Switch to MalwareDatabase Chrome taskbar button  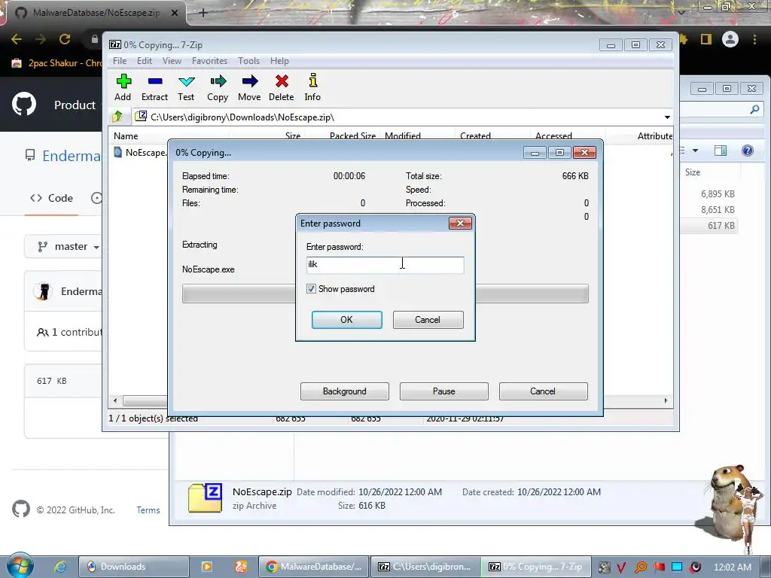tap(313, 567)
